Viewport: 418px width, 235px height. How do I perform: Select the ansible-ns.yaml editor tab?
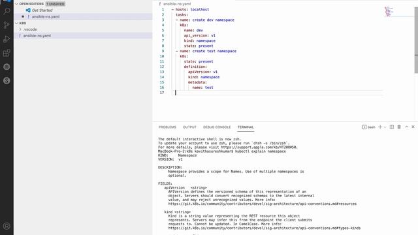[175, 4]
